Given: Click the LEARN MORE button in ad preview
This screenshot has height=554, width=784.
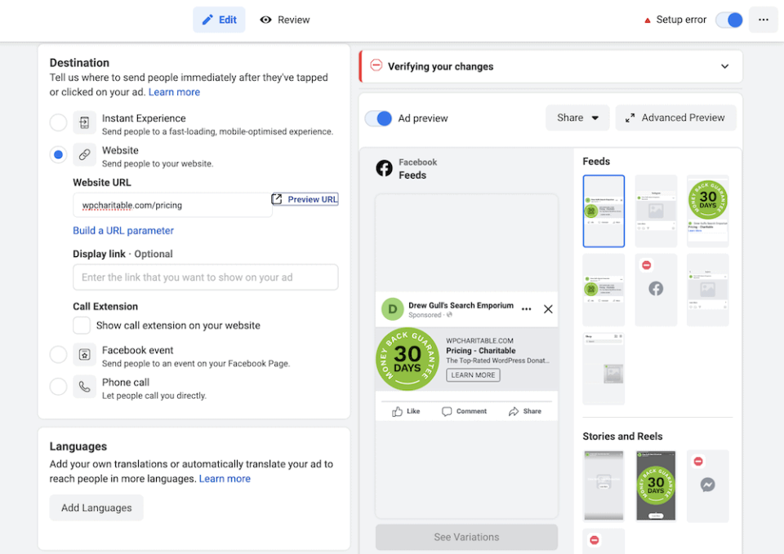Looking at the screenshot, I should (473, 375).
